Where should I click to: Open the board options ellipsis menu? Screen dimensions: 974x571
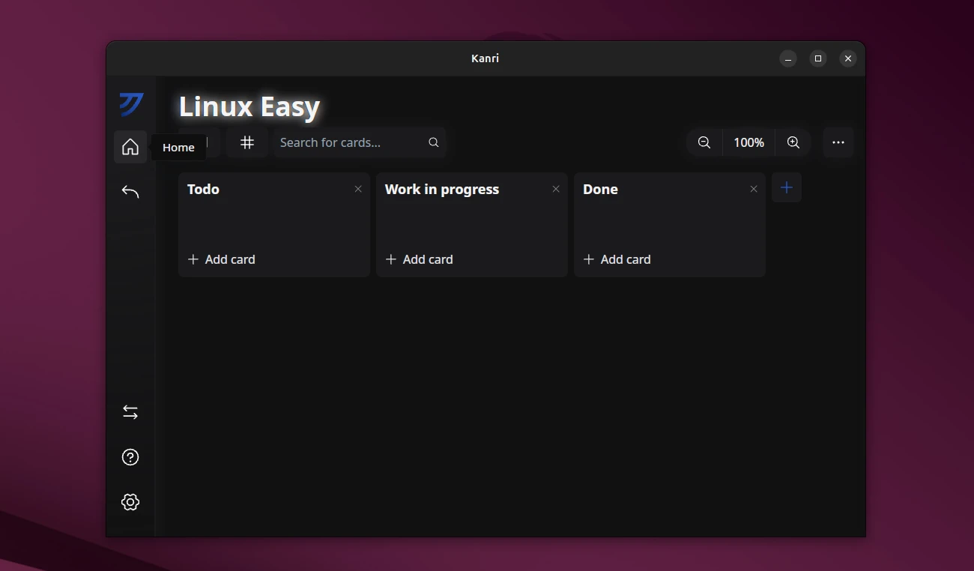[838, 142]
